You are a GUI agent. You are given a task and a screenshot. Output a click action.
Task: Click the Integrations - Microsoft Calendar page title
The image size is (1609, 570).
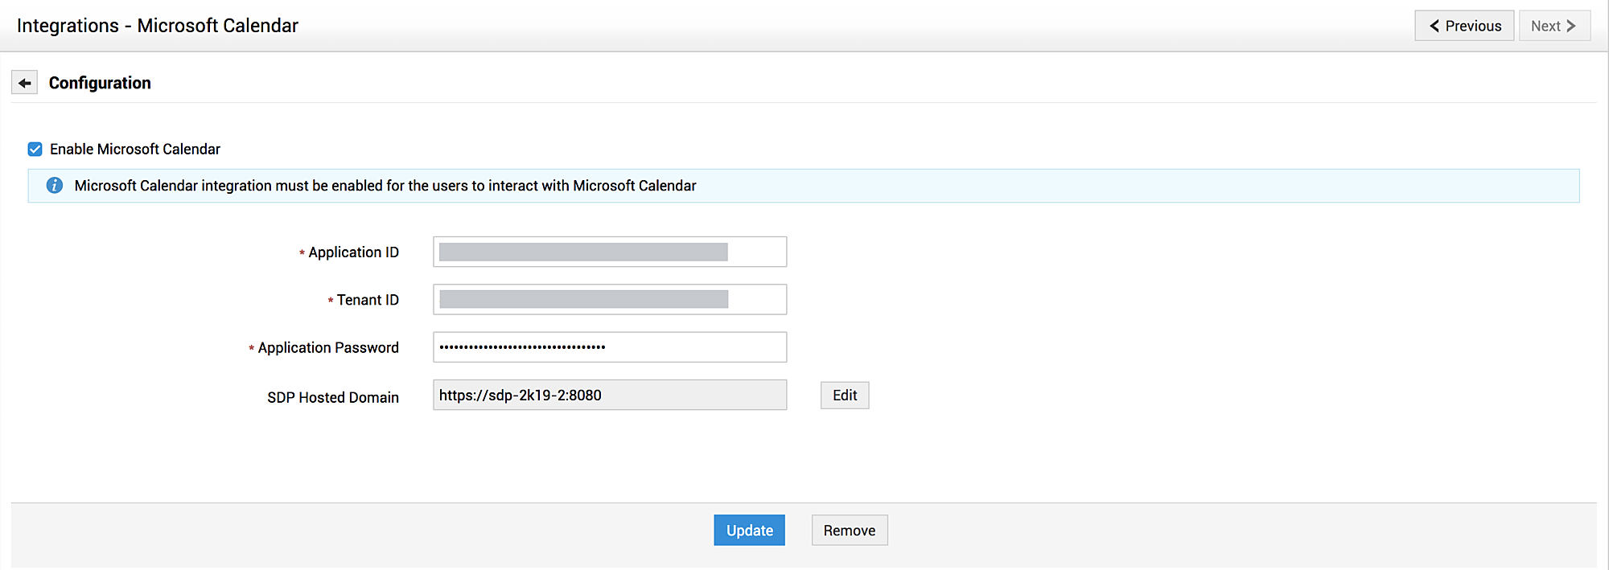click(x=158, y=26)
